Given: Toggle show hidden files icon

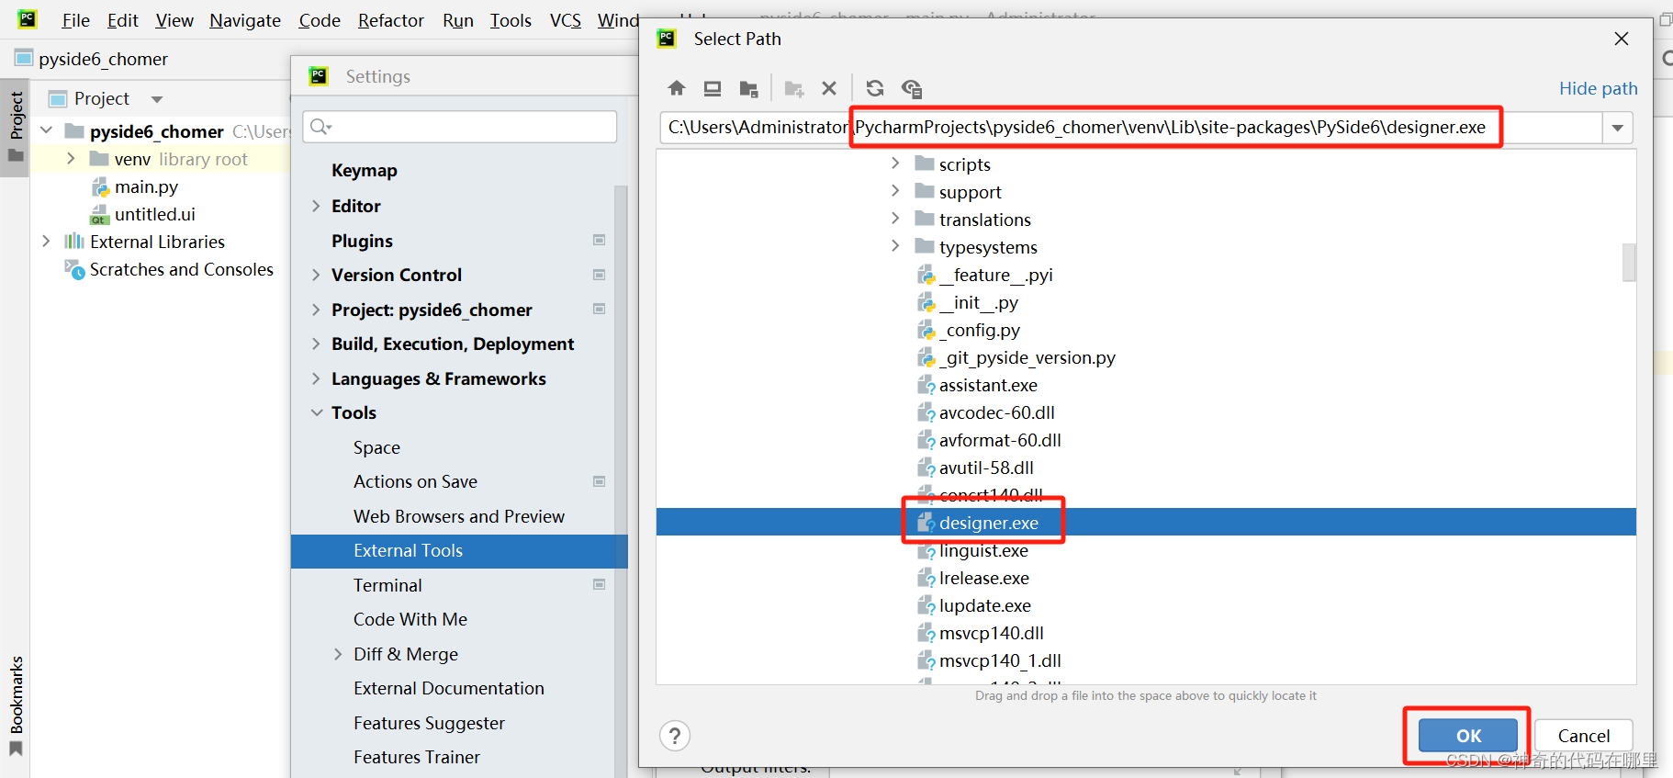Looking at the screenshot, I should pyautogui.click(x=912, y=88).
